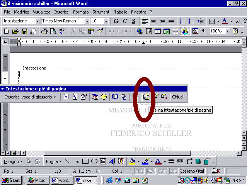Open the File menu
This screenshot has height=185, width=247.
click(7, 12)
